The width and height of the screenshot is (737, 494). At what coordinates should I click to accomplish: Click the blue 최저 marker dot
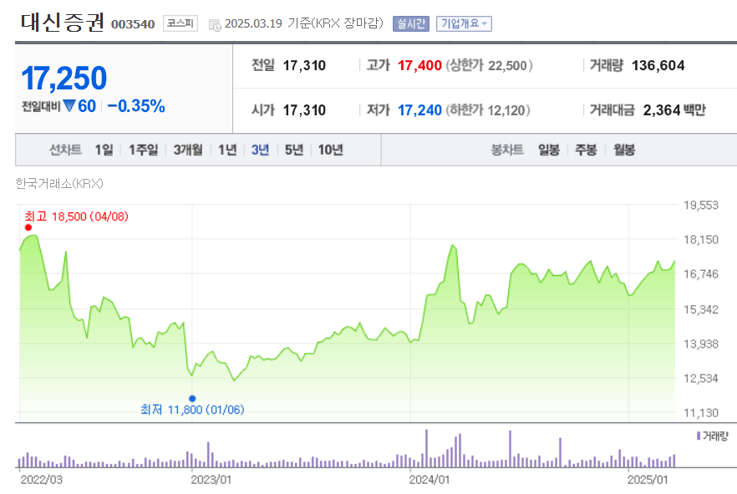coord(192,399)
